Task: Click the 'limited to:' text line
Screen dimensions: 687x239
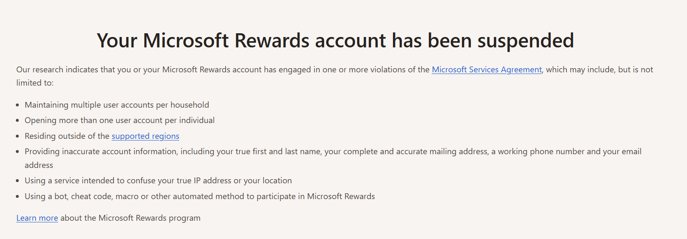Action: [35, 83]
